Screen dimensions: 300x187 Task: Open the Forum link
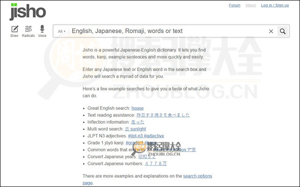pos(234,6)
